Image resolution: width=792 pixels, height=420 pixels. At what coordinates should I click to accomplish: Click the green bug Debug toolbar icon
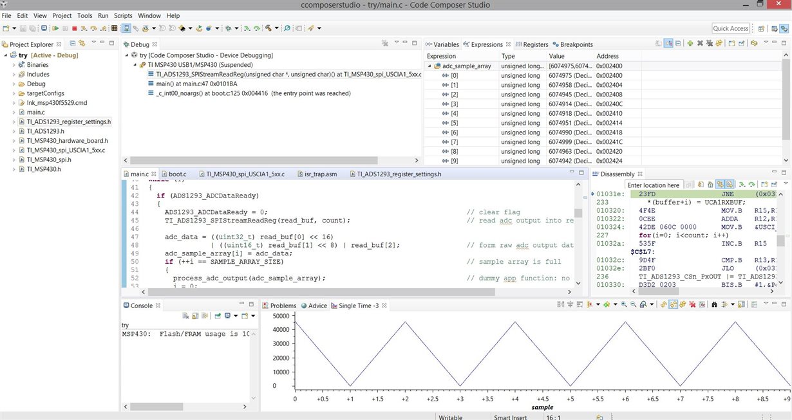point(229,28)
